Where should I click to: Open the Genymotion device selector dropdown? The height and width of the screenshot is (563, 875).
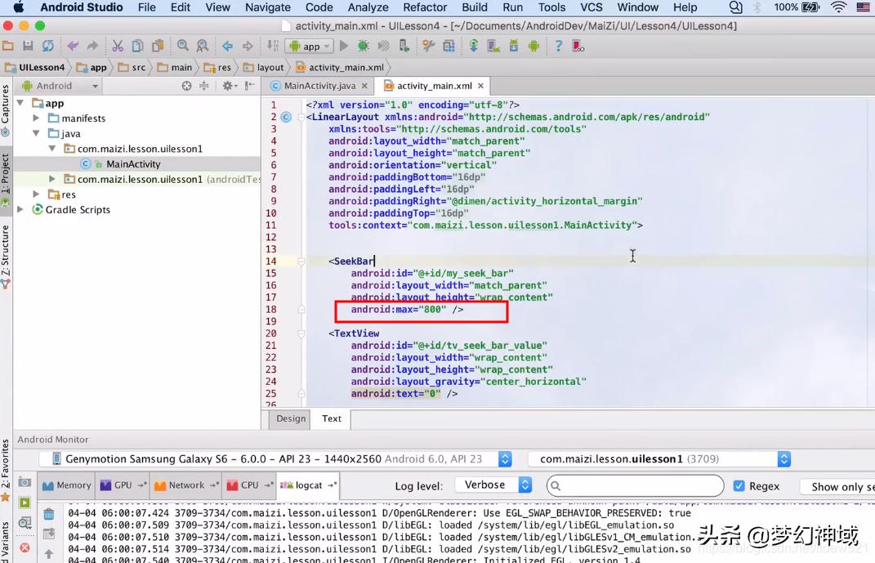278,459
